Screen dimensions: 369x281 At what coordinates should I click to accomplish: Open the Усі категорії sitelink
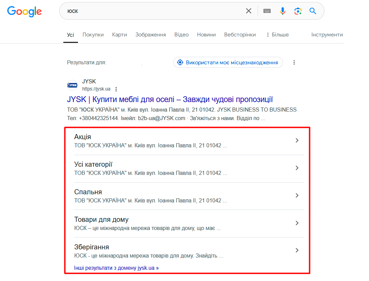point(93,164)
